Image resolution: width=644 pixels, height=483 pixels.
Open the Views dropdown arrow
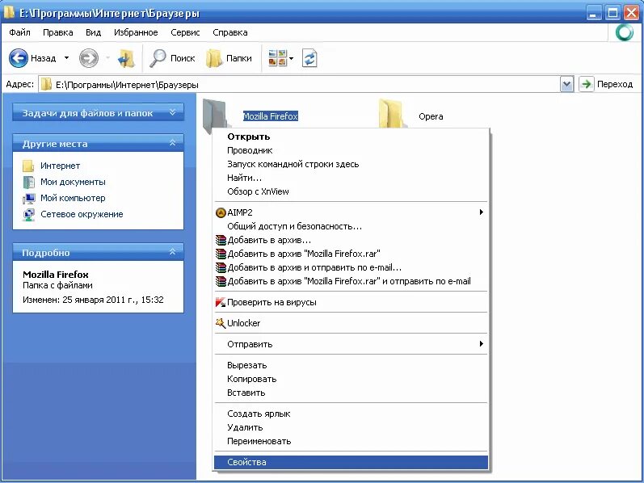click(x=291, y=58)
